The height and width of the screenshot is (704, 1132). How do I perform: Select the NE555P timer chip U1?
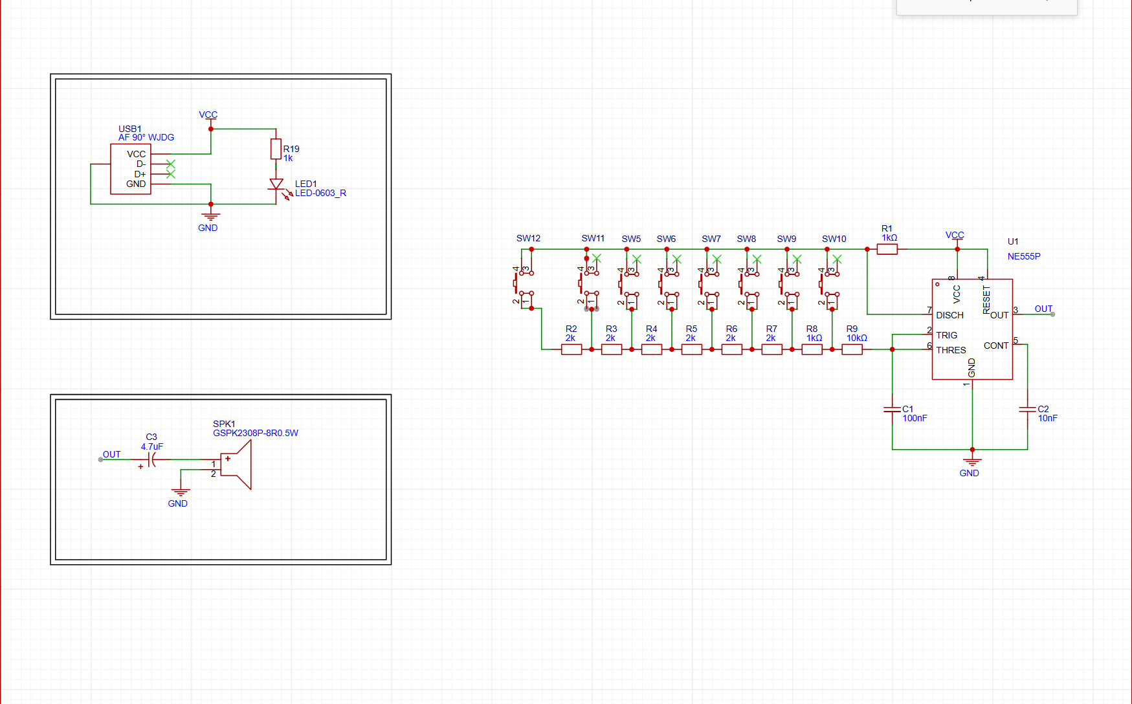coord(971,329)
